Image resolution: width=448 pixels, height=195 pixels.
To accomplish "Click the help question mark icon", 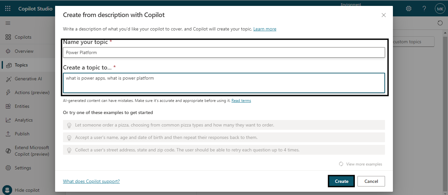I will [x=424, y=9].
